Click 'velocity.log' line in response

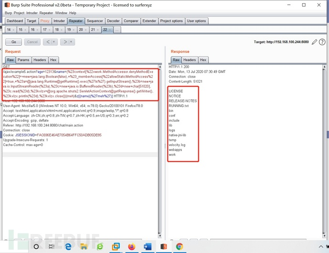click(177, 145)
